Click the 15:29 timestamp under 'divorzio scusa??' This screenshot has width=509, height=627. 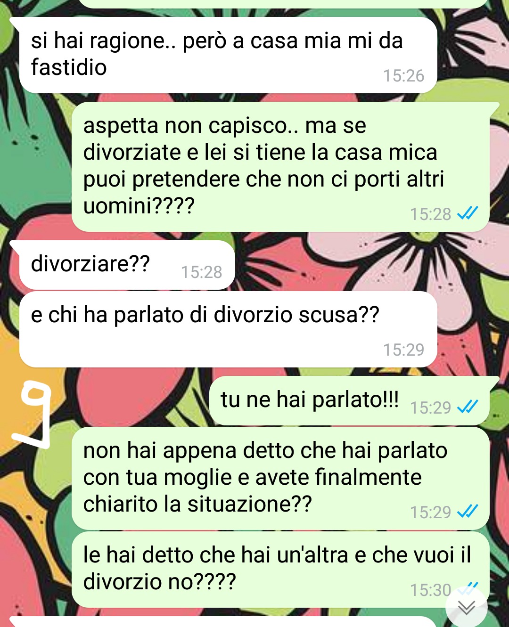click(x=403, y=350)
